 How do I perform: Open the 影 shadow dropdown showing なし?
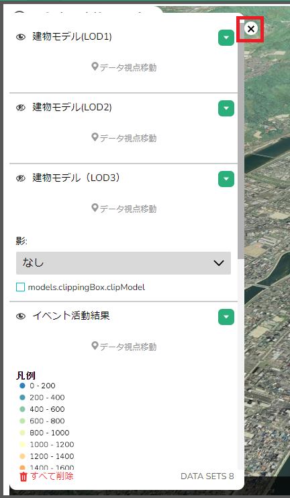pyautogui.click(x=124, y=263)
